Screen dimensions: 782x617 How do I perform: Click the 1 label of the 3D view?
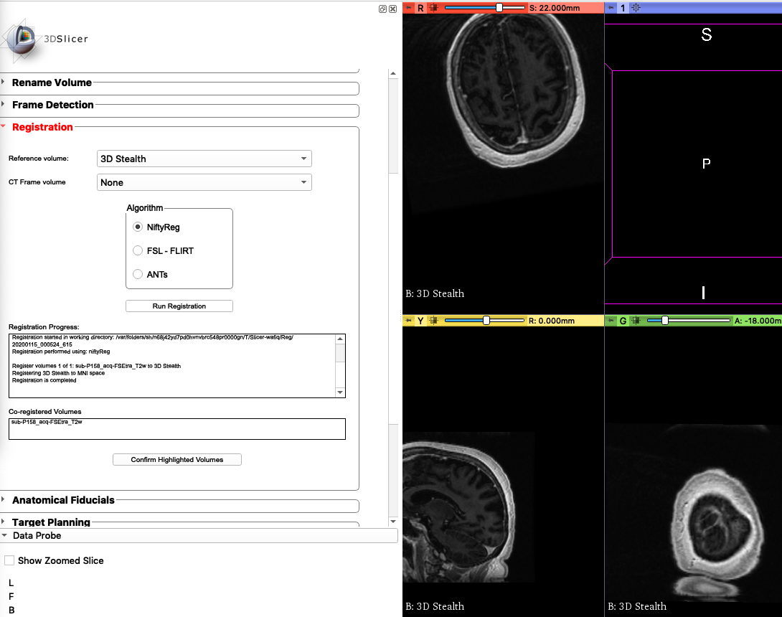tap(623, 8)
